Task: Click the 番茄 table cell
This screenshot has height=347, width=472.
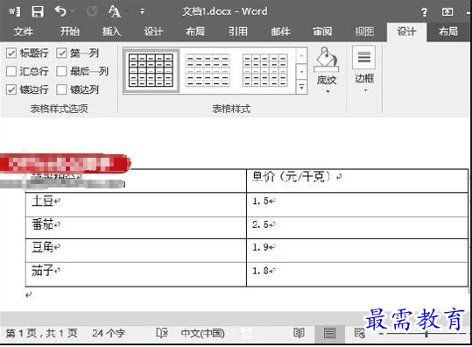Action: (x=136, y=228)
